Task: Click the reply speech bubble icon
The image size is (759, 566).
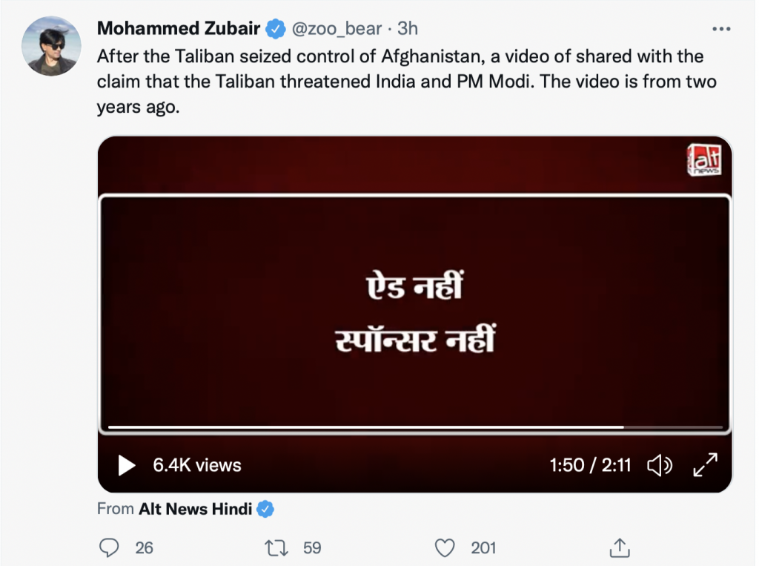Action: pyautogui.click(x=110, y=547)
